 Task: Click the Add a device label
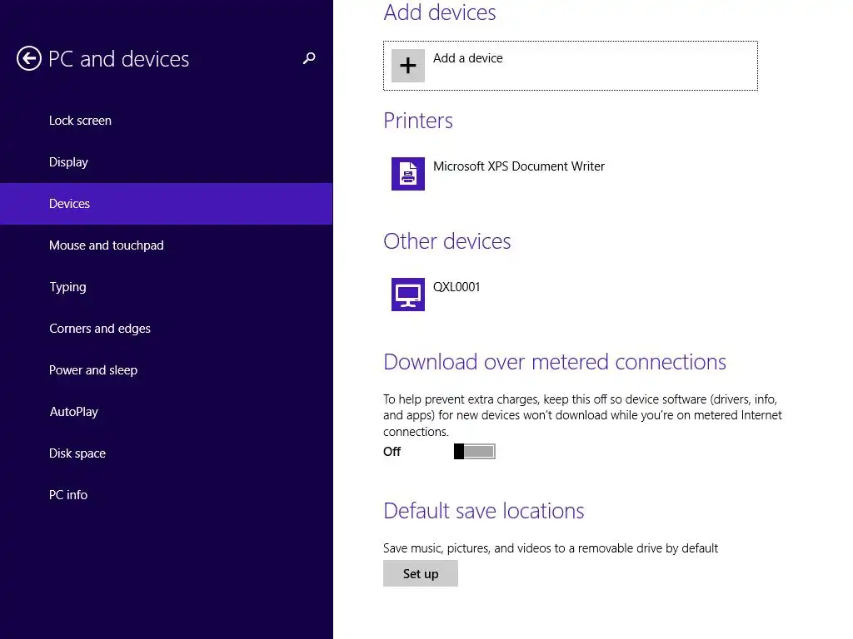[468, 58]
